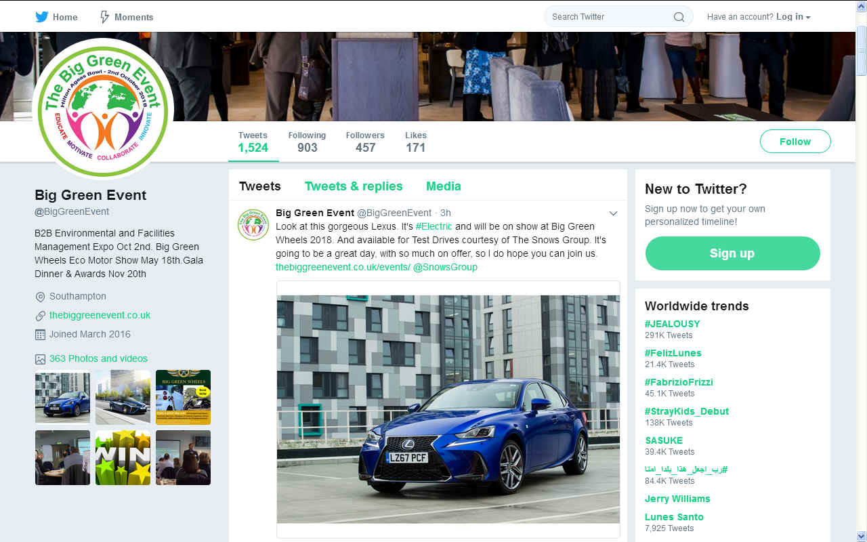Screen dimensions: 867x542
Task: Switch to Tweets & replies tab
Action: pyautogui.click(x=354, y=186)
